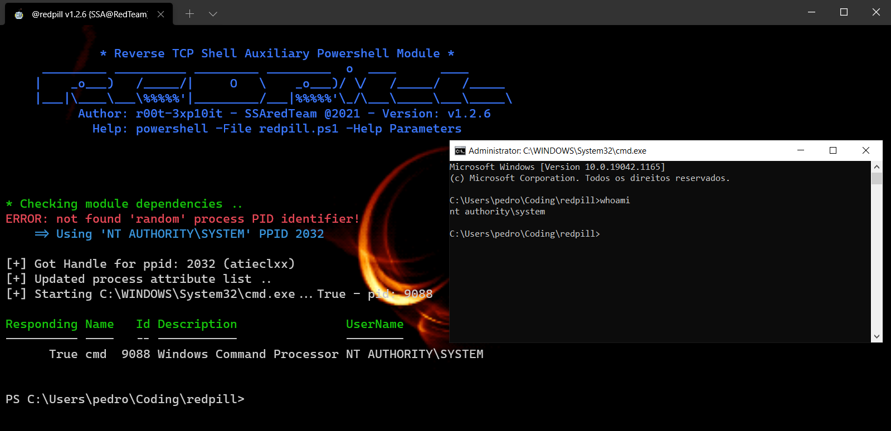Select the @redpill v1.2.6 terminal tab
This screenshot has height=431, width=891.
[x=89, y=14]
